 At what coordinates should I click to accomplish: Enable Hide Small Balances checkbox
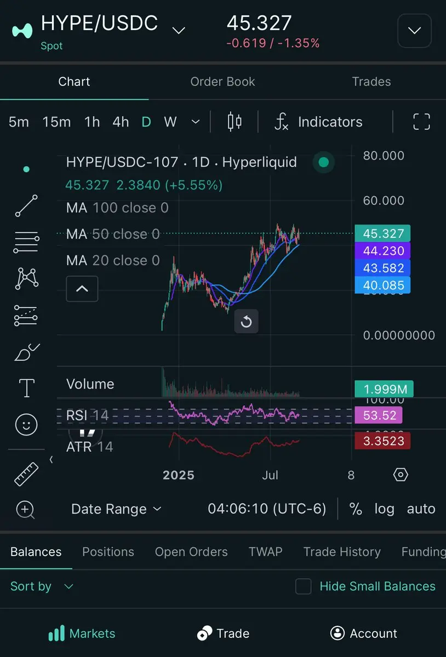click(303, 586)
